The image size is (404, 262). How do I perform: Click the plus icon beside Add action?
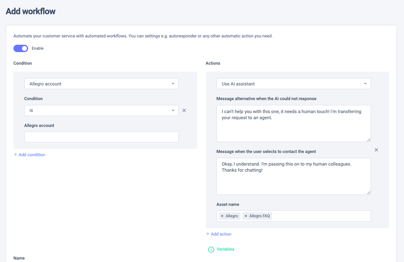[207, 234]
